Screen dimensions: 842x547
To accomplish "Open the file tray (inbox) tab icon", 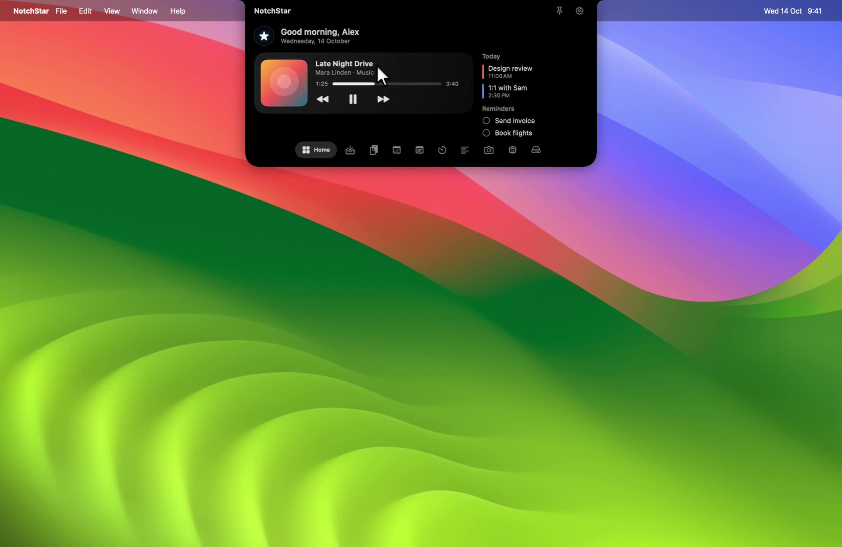I will coord(350,150).
